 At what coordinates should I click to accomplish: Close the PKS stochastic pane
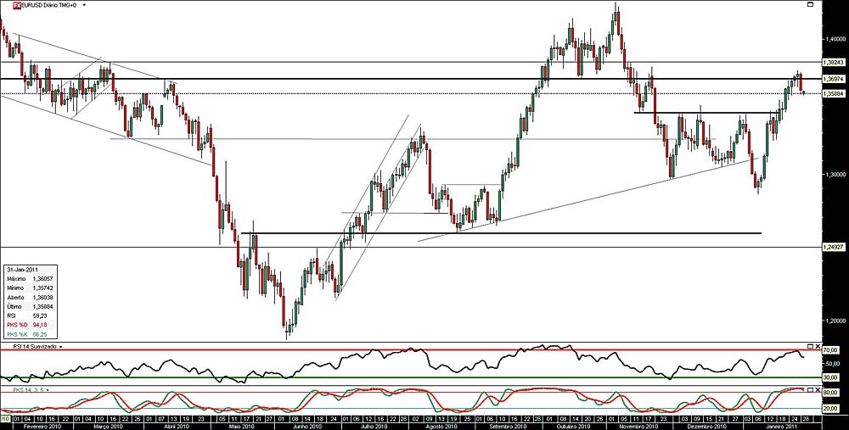(x=818, y=389)
